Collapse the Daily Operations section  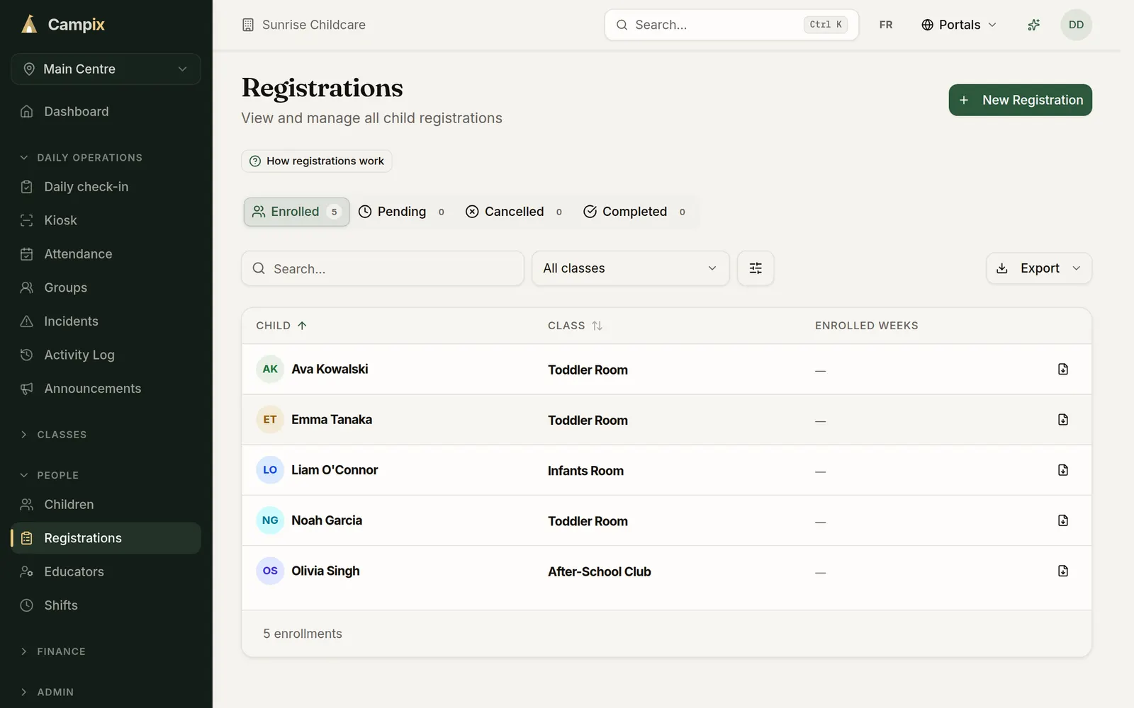pos(81,157)
